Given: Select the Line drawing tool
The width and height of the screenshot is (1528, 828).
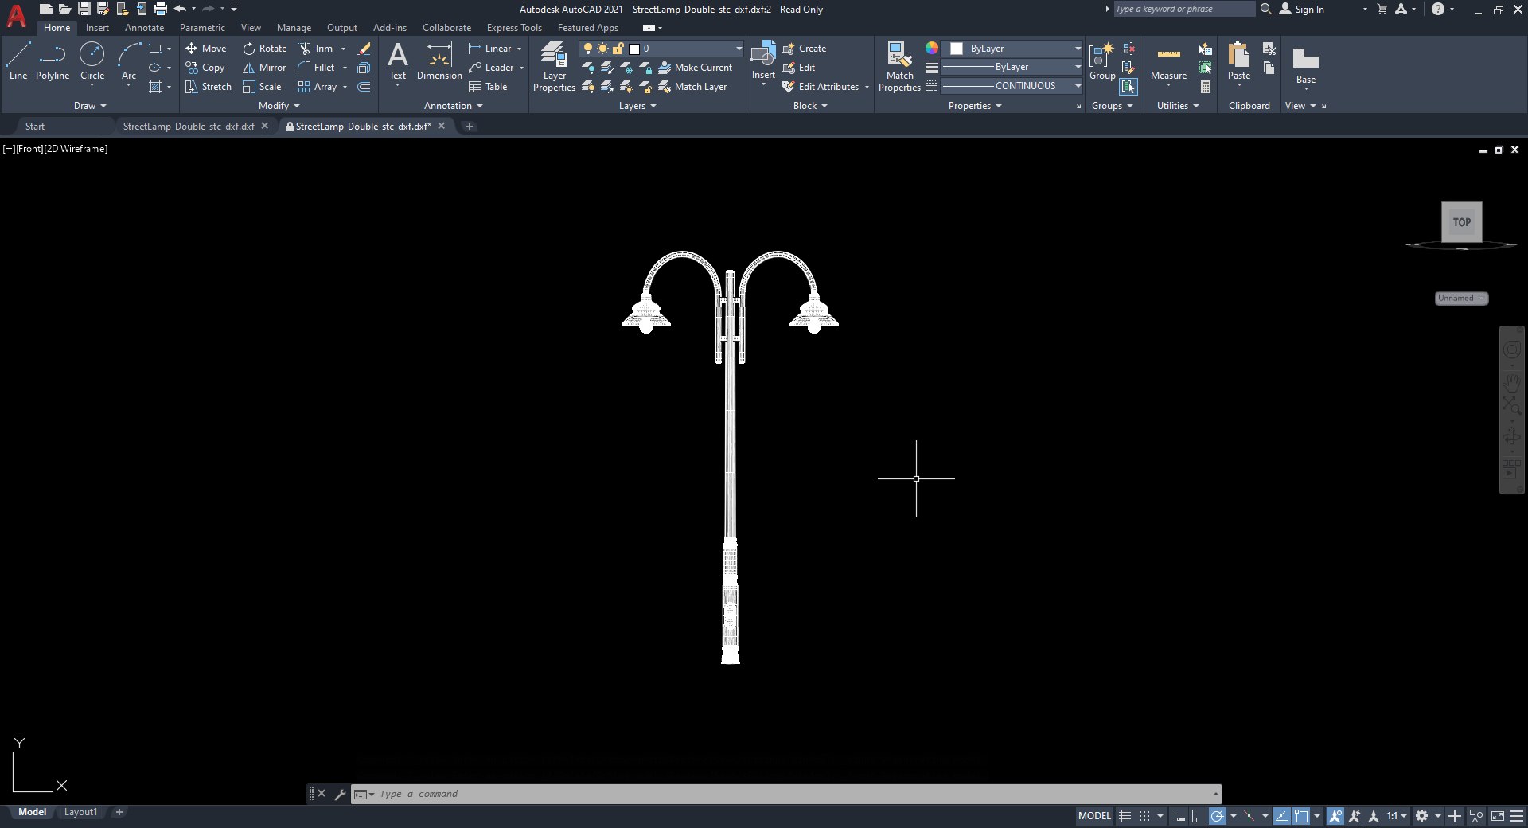Looking at the screenshot, I should coord(18,61).
